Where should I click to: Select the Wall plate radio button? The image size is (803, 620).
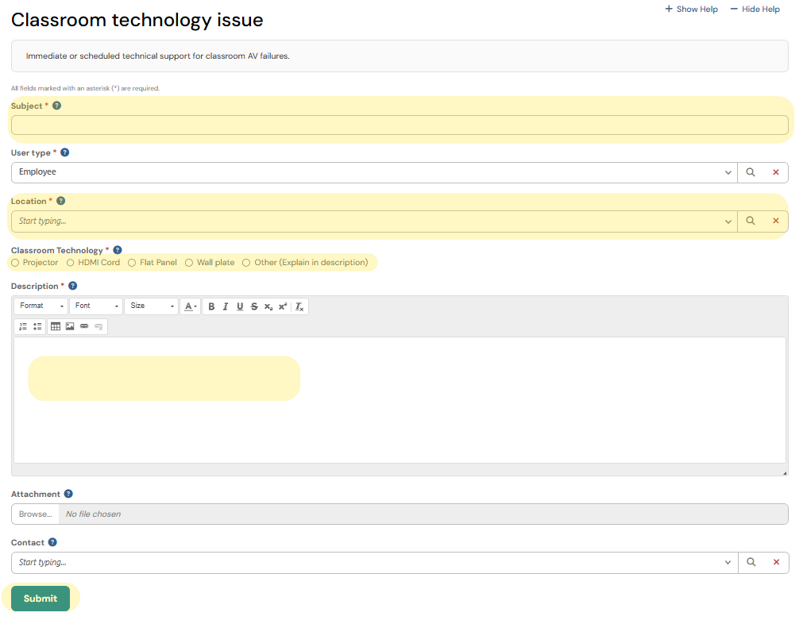189,263
